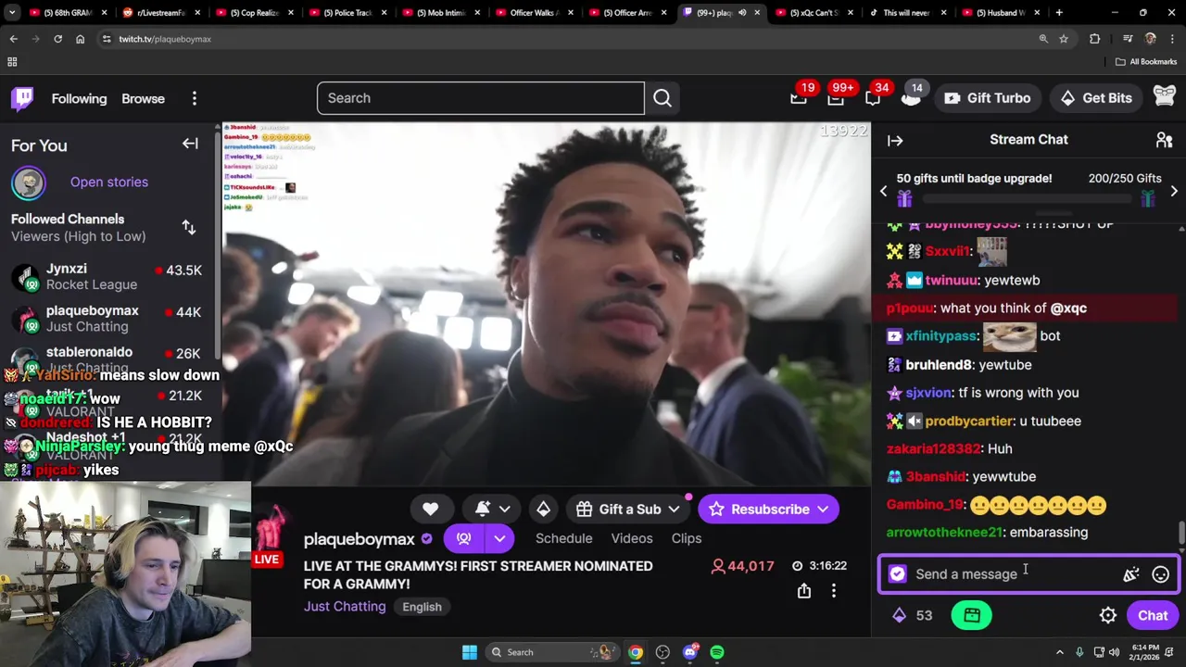The image size is (1186, 667).
Task: Click the English language tag
Action: coord(422,607)
